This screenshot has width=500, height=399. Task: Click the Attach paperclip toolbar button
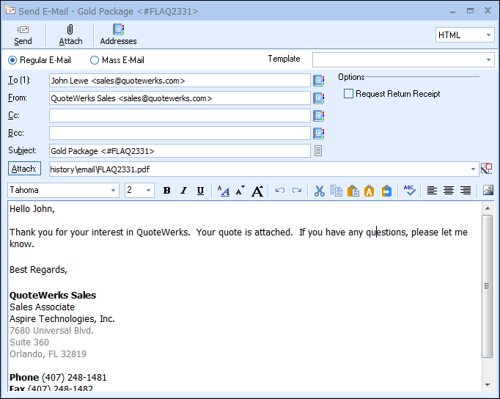point(70,34)
